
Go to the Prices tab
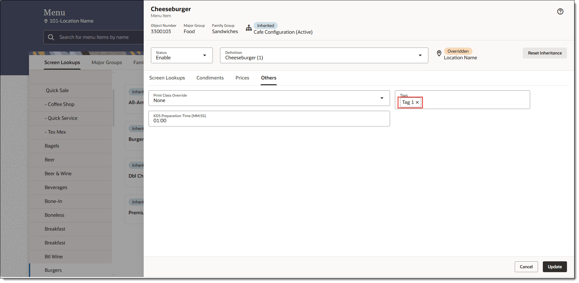pos(242,78)
